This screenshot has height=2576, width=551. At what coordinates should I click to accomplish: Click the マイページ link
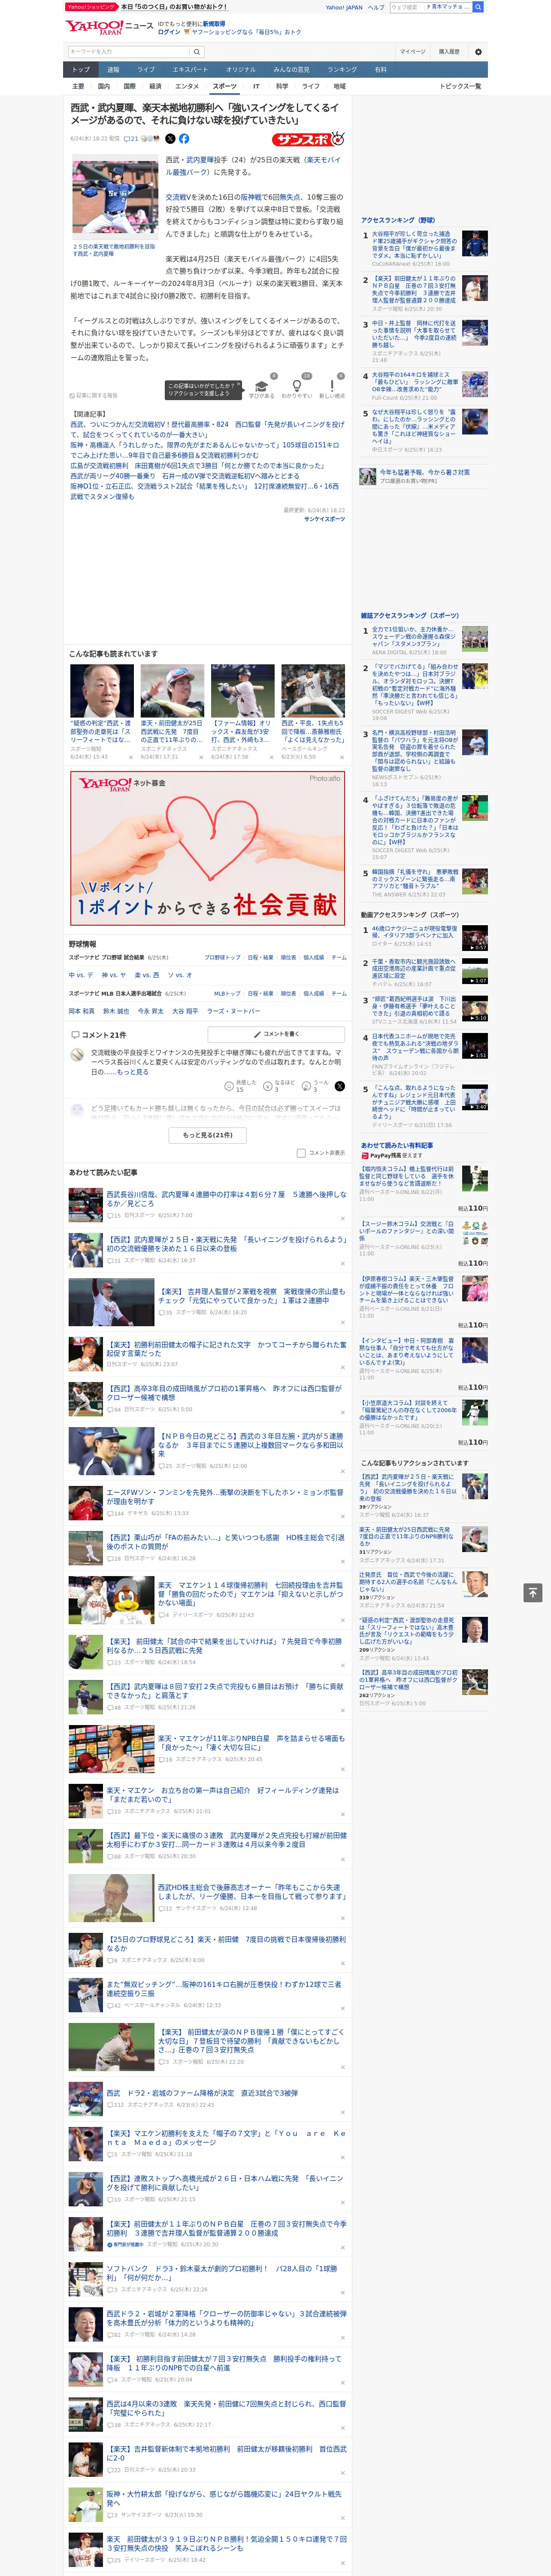[x=412, y=51]
